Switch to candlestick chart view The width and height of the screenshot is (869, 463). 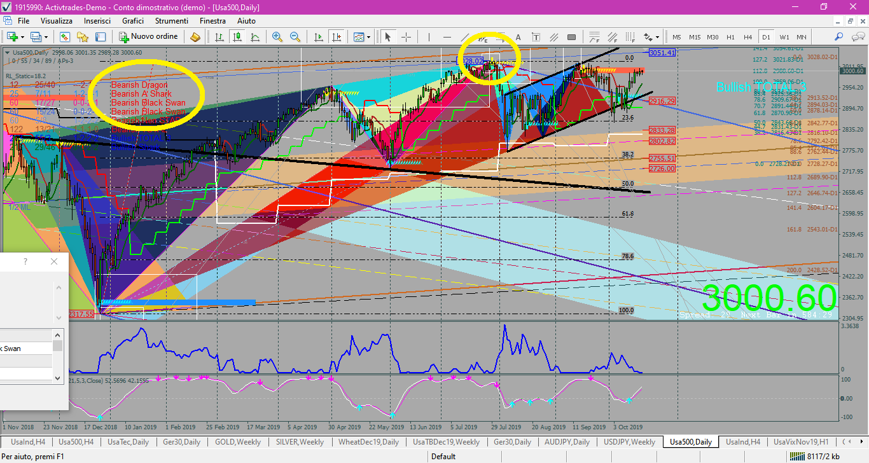(237, 37)
